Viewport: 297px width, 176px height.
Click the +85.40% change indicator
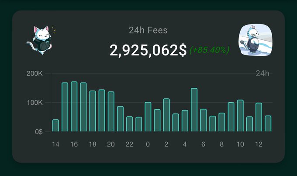coord(210,50)
